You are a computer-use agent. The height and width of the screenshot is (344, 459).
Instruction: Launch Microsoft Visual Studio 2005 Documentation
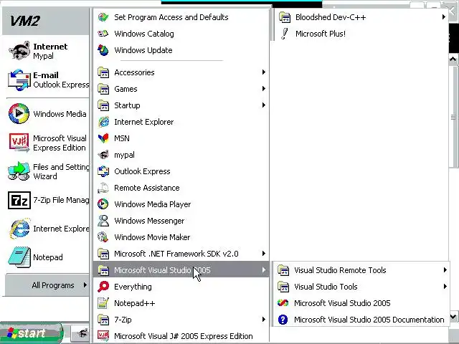tap(361, 320)
